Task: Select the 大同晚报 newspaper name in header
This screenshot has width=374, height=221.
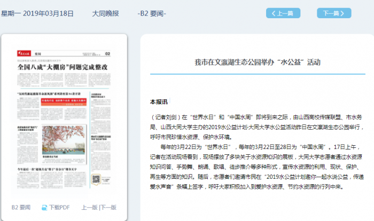Action: [x=106, y=13]
